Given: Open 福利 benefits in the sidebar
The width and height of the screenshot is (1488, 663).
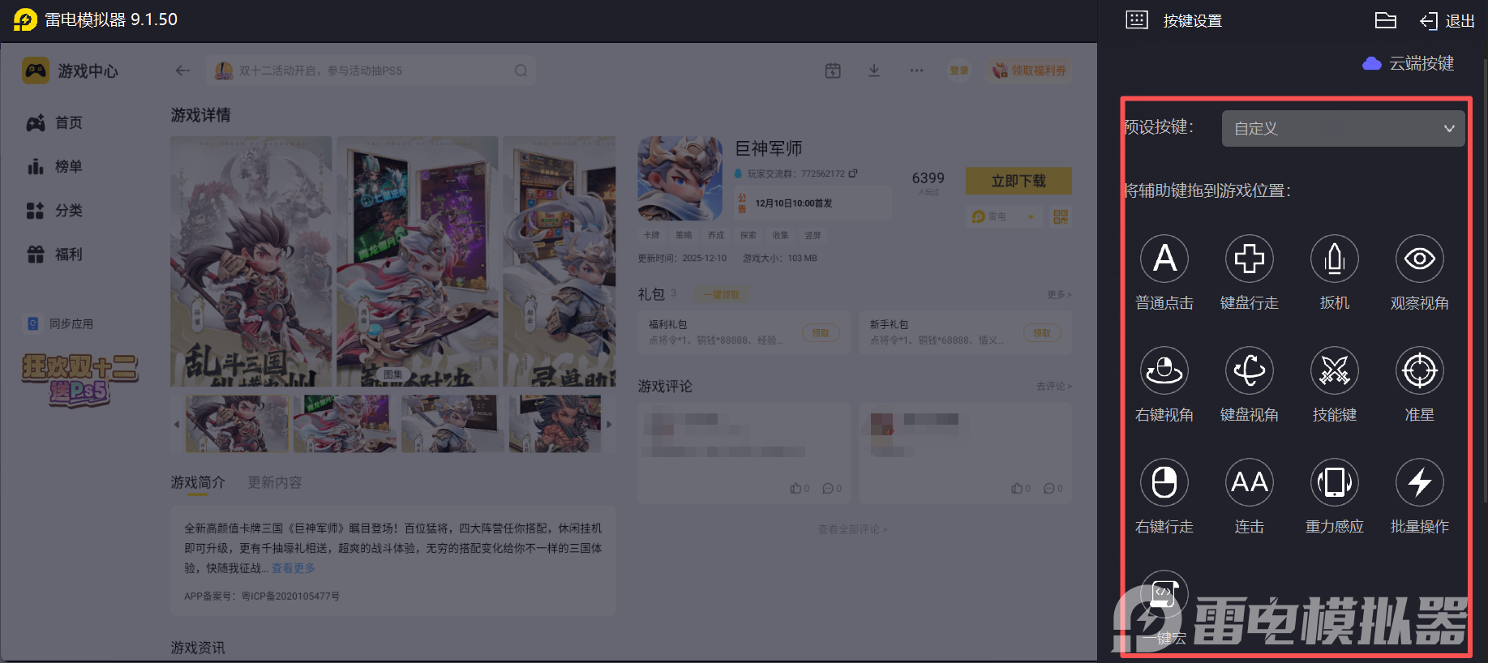Looking at the screenshot, I should pos(55,254).
